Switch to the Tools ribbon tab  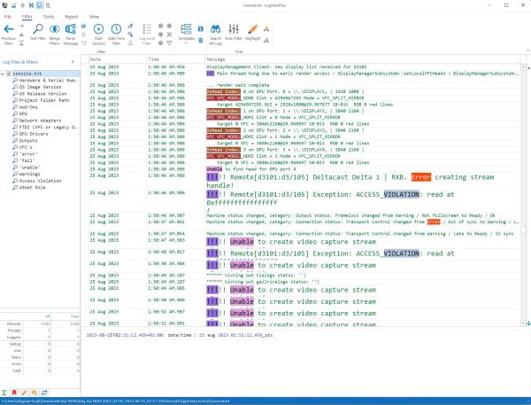coord(49,17)
